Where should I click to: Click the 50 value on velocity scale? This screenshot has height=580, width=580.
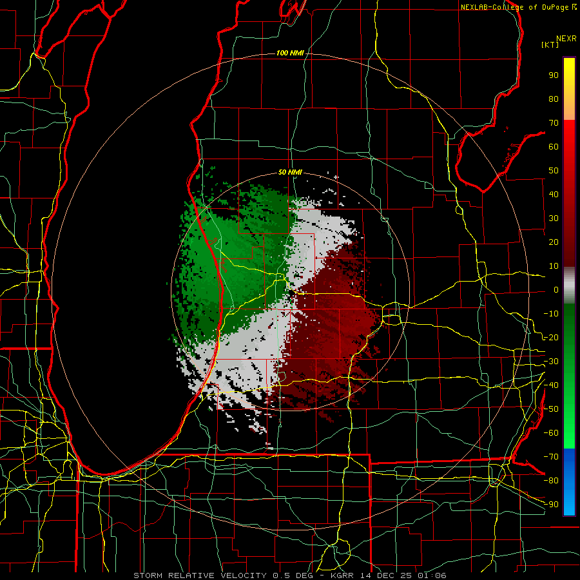[x=554, y=171]
